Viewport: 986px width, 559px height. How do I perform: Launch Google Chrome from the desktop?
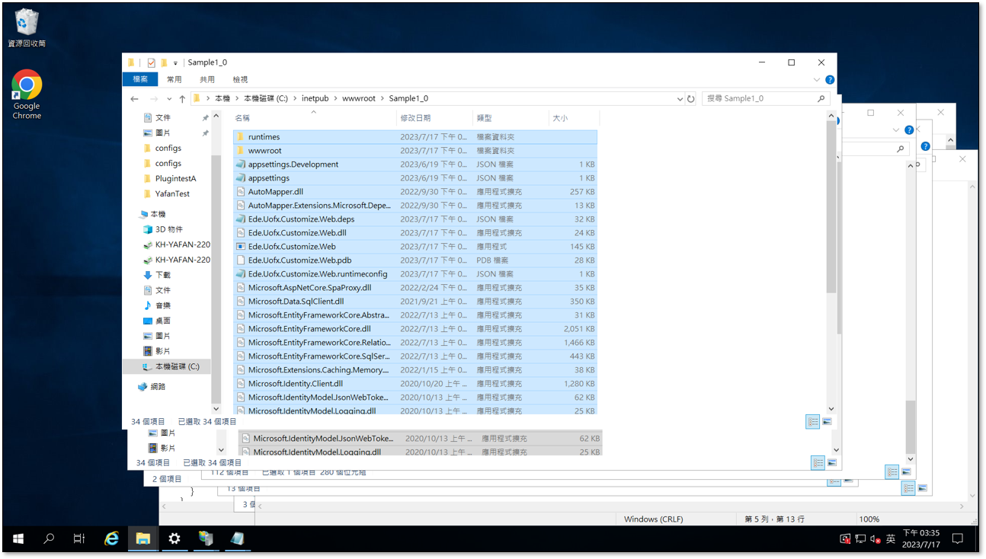click(x=27, y=95)
